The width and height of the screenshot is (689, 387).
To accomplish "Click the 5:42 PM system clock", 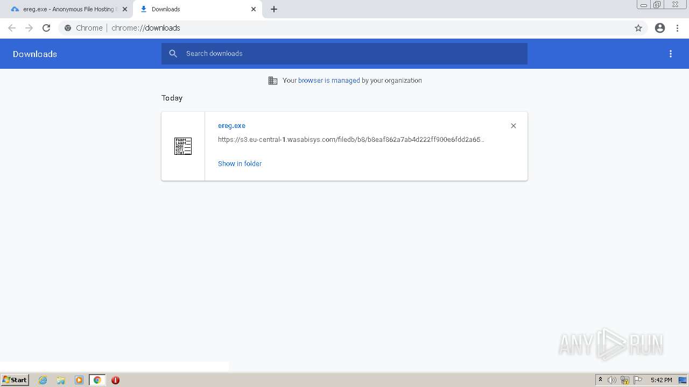I will (661, 380).
